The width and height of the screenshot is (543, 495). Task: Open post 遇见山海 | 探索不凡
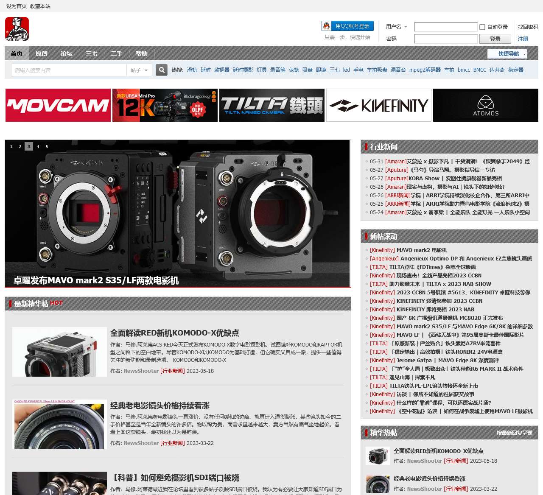pos(412,378)
